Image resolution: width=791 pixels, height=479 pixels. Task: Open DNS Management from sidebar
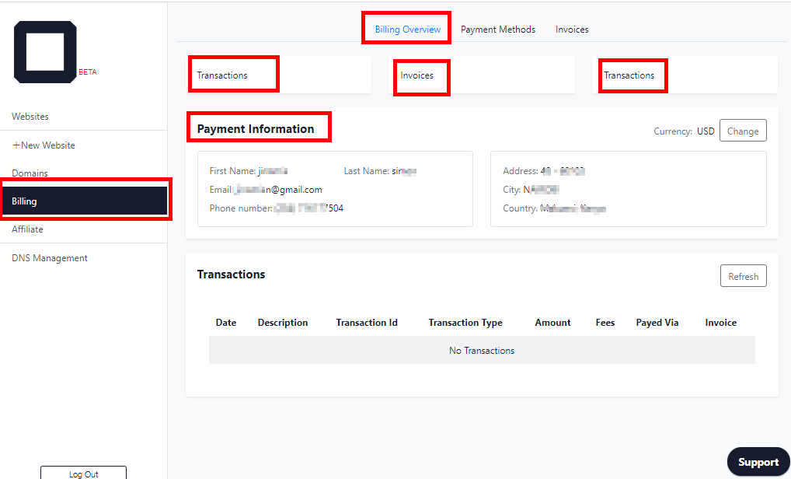point(50,258)
